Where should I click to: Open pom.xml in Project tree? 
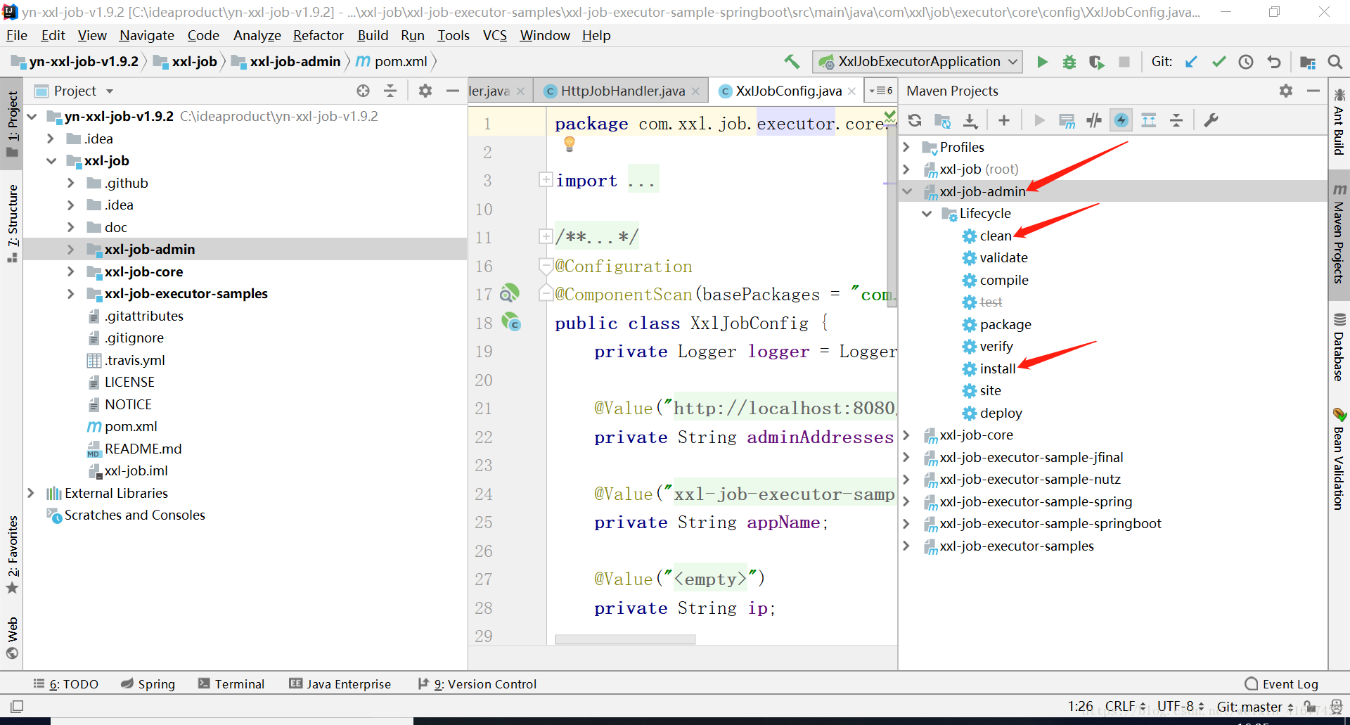(131, 427)
